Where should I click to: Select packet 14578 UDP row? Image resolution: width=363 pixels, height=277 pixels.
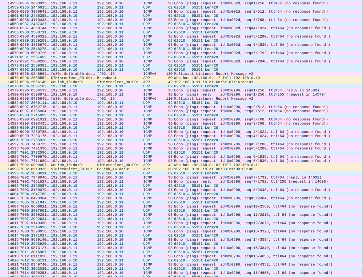pos(181,86)
